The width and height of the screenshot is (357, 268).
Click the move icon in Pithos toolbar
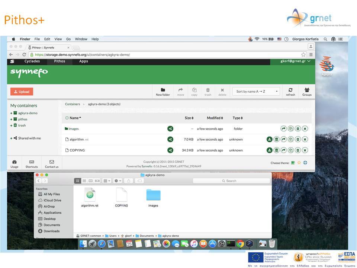181,90
